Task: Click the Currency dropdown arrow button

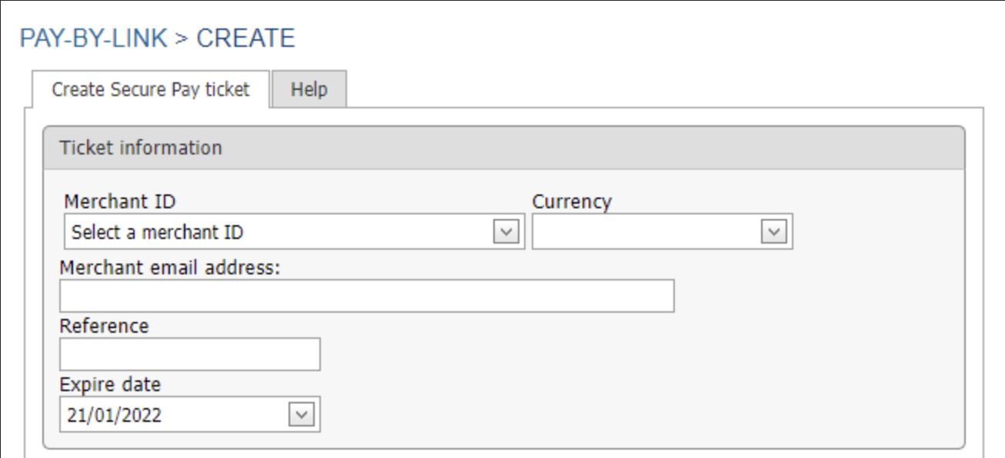Action: point(773,232)
